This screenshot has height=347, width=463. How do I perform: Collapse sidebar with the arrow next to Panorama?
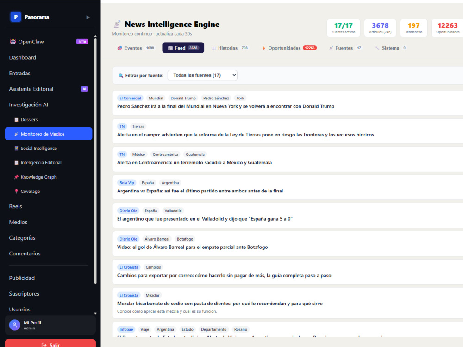tap(88, 17)
